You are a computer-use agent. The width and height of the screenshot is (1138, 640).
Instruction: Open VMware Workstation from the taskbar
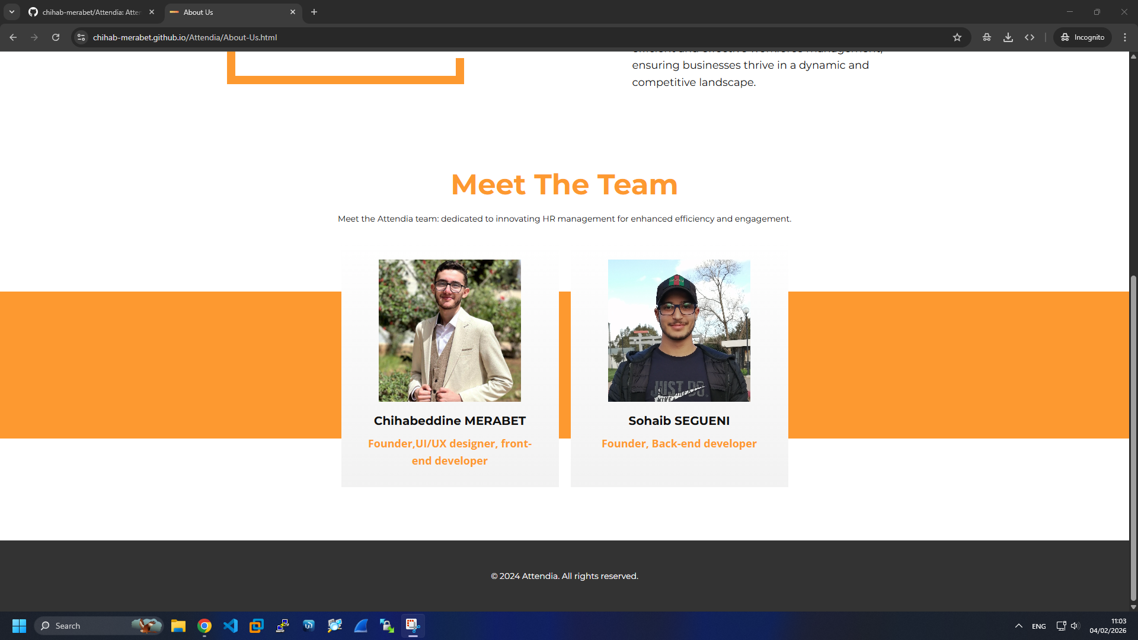256,626
